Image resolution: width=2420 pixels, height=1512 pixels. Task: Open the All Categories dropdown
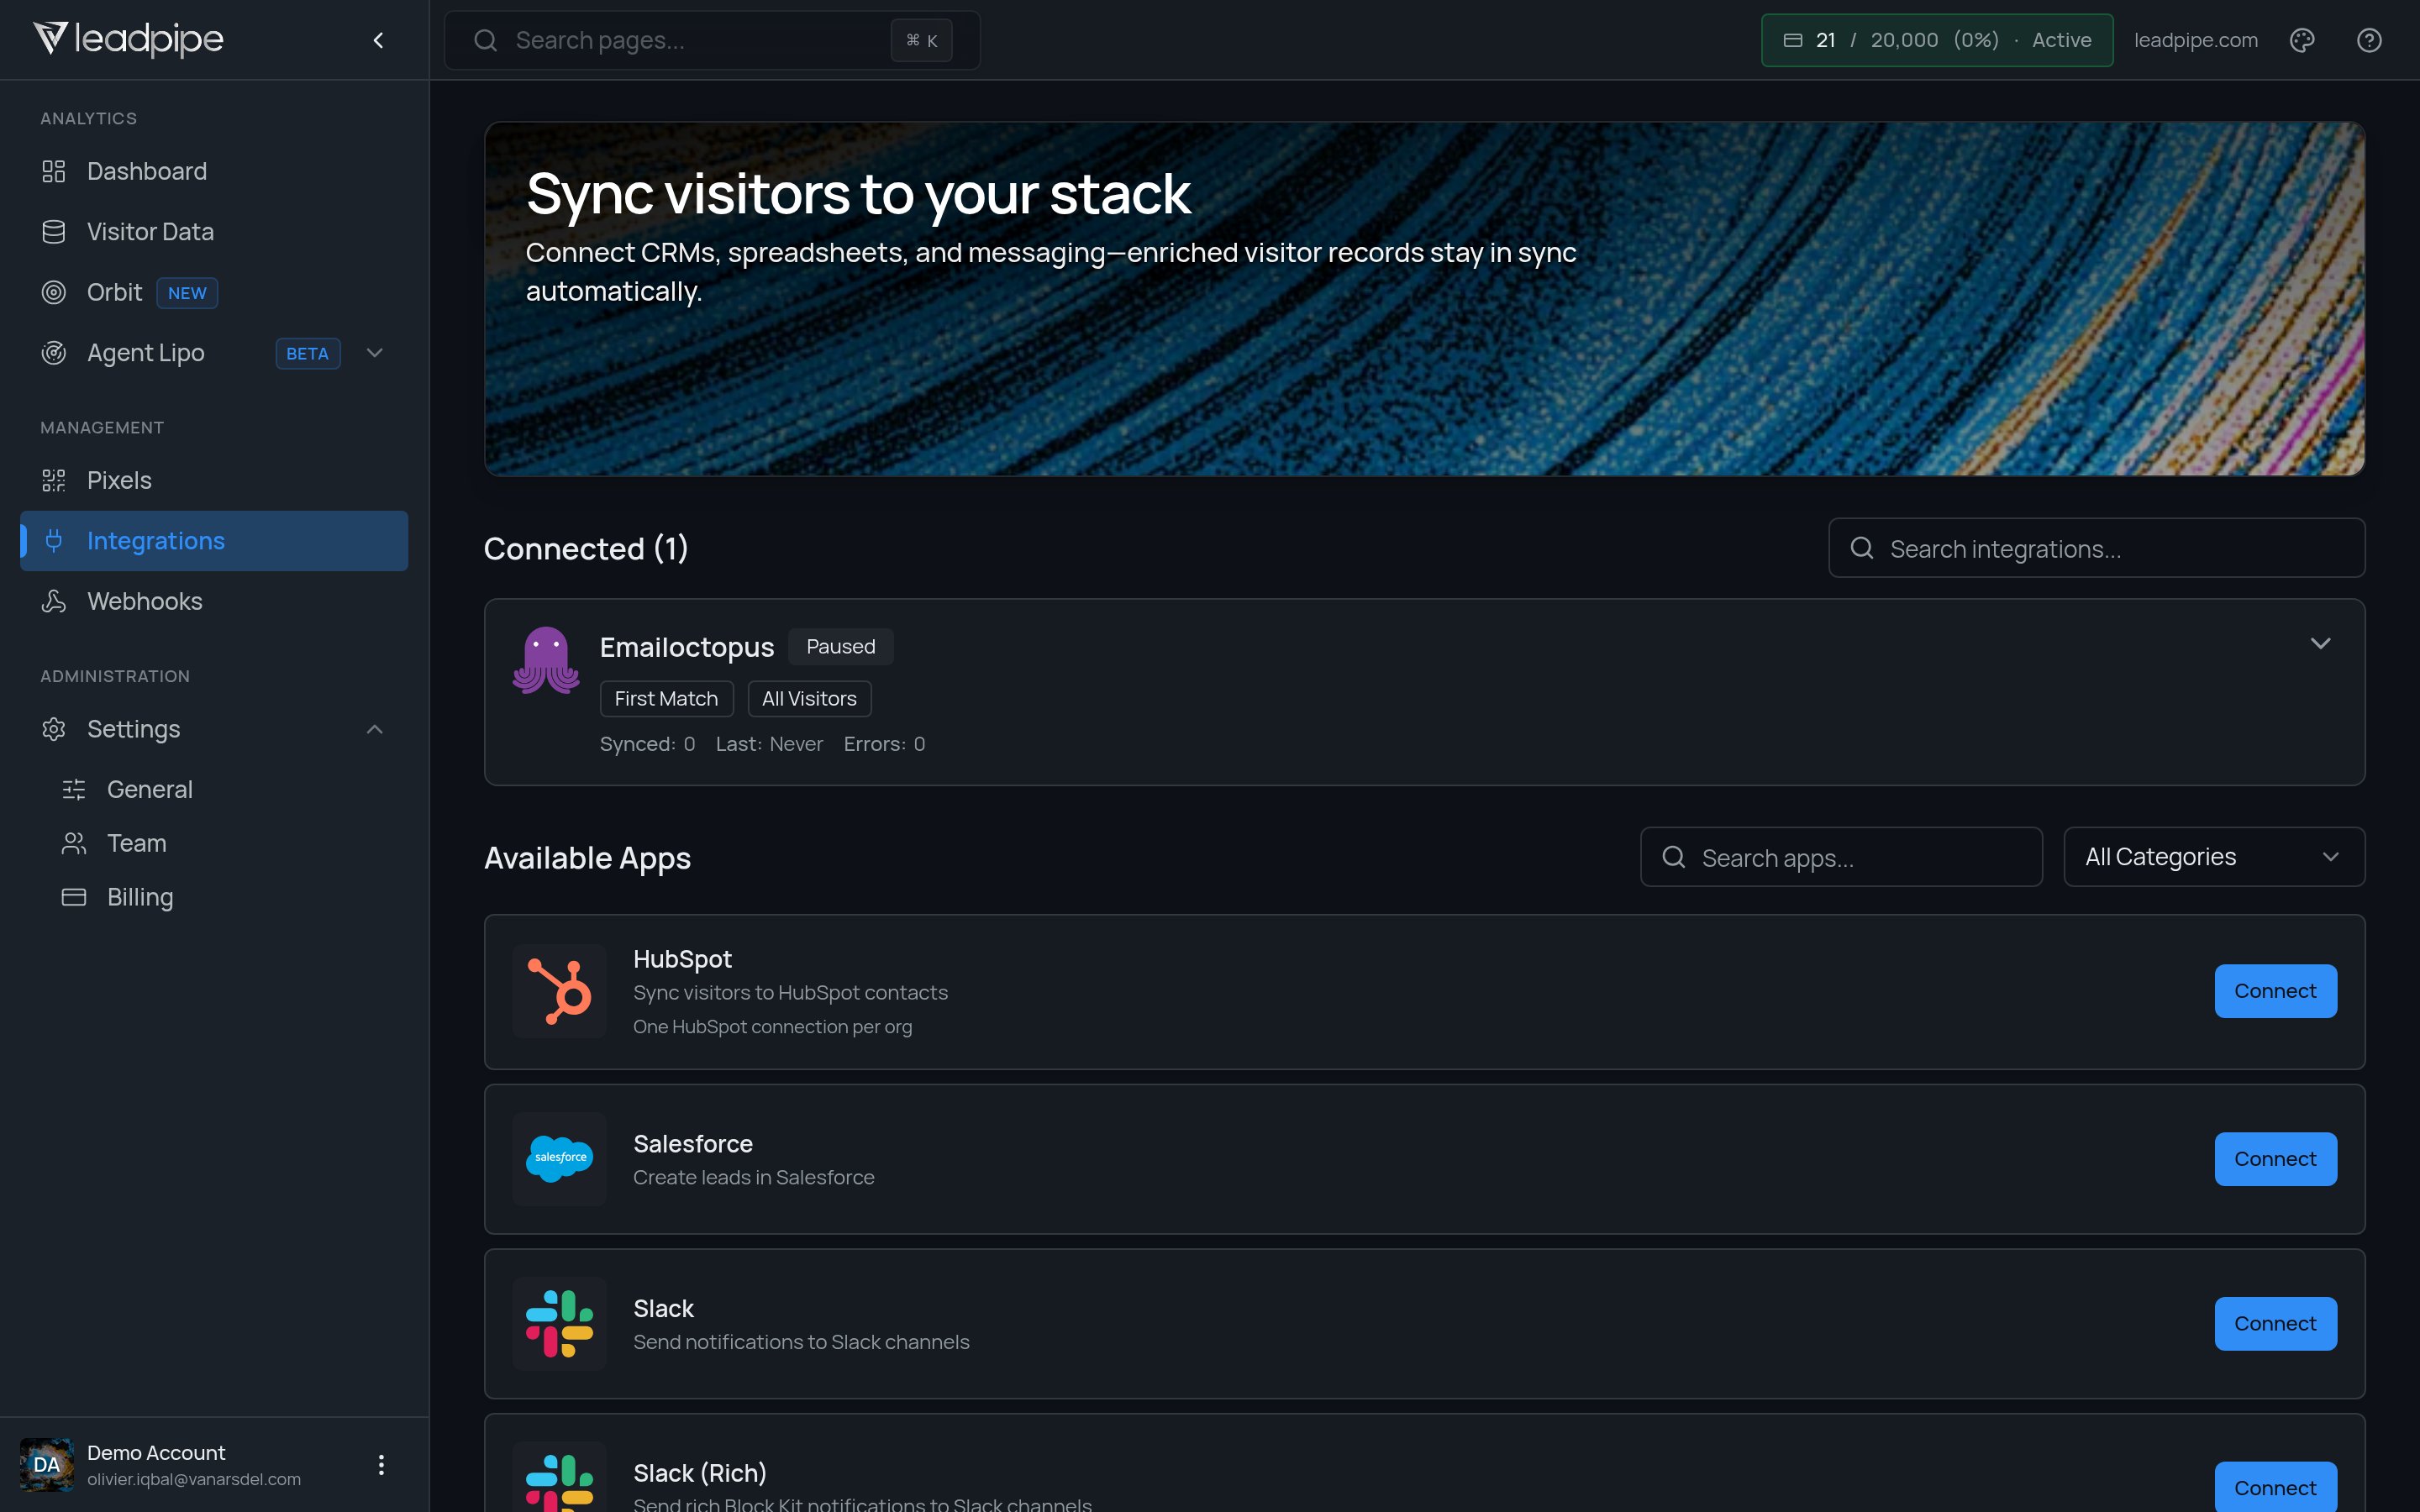(2214, 857)
